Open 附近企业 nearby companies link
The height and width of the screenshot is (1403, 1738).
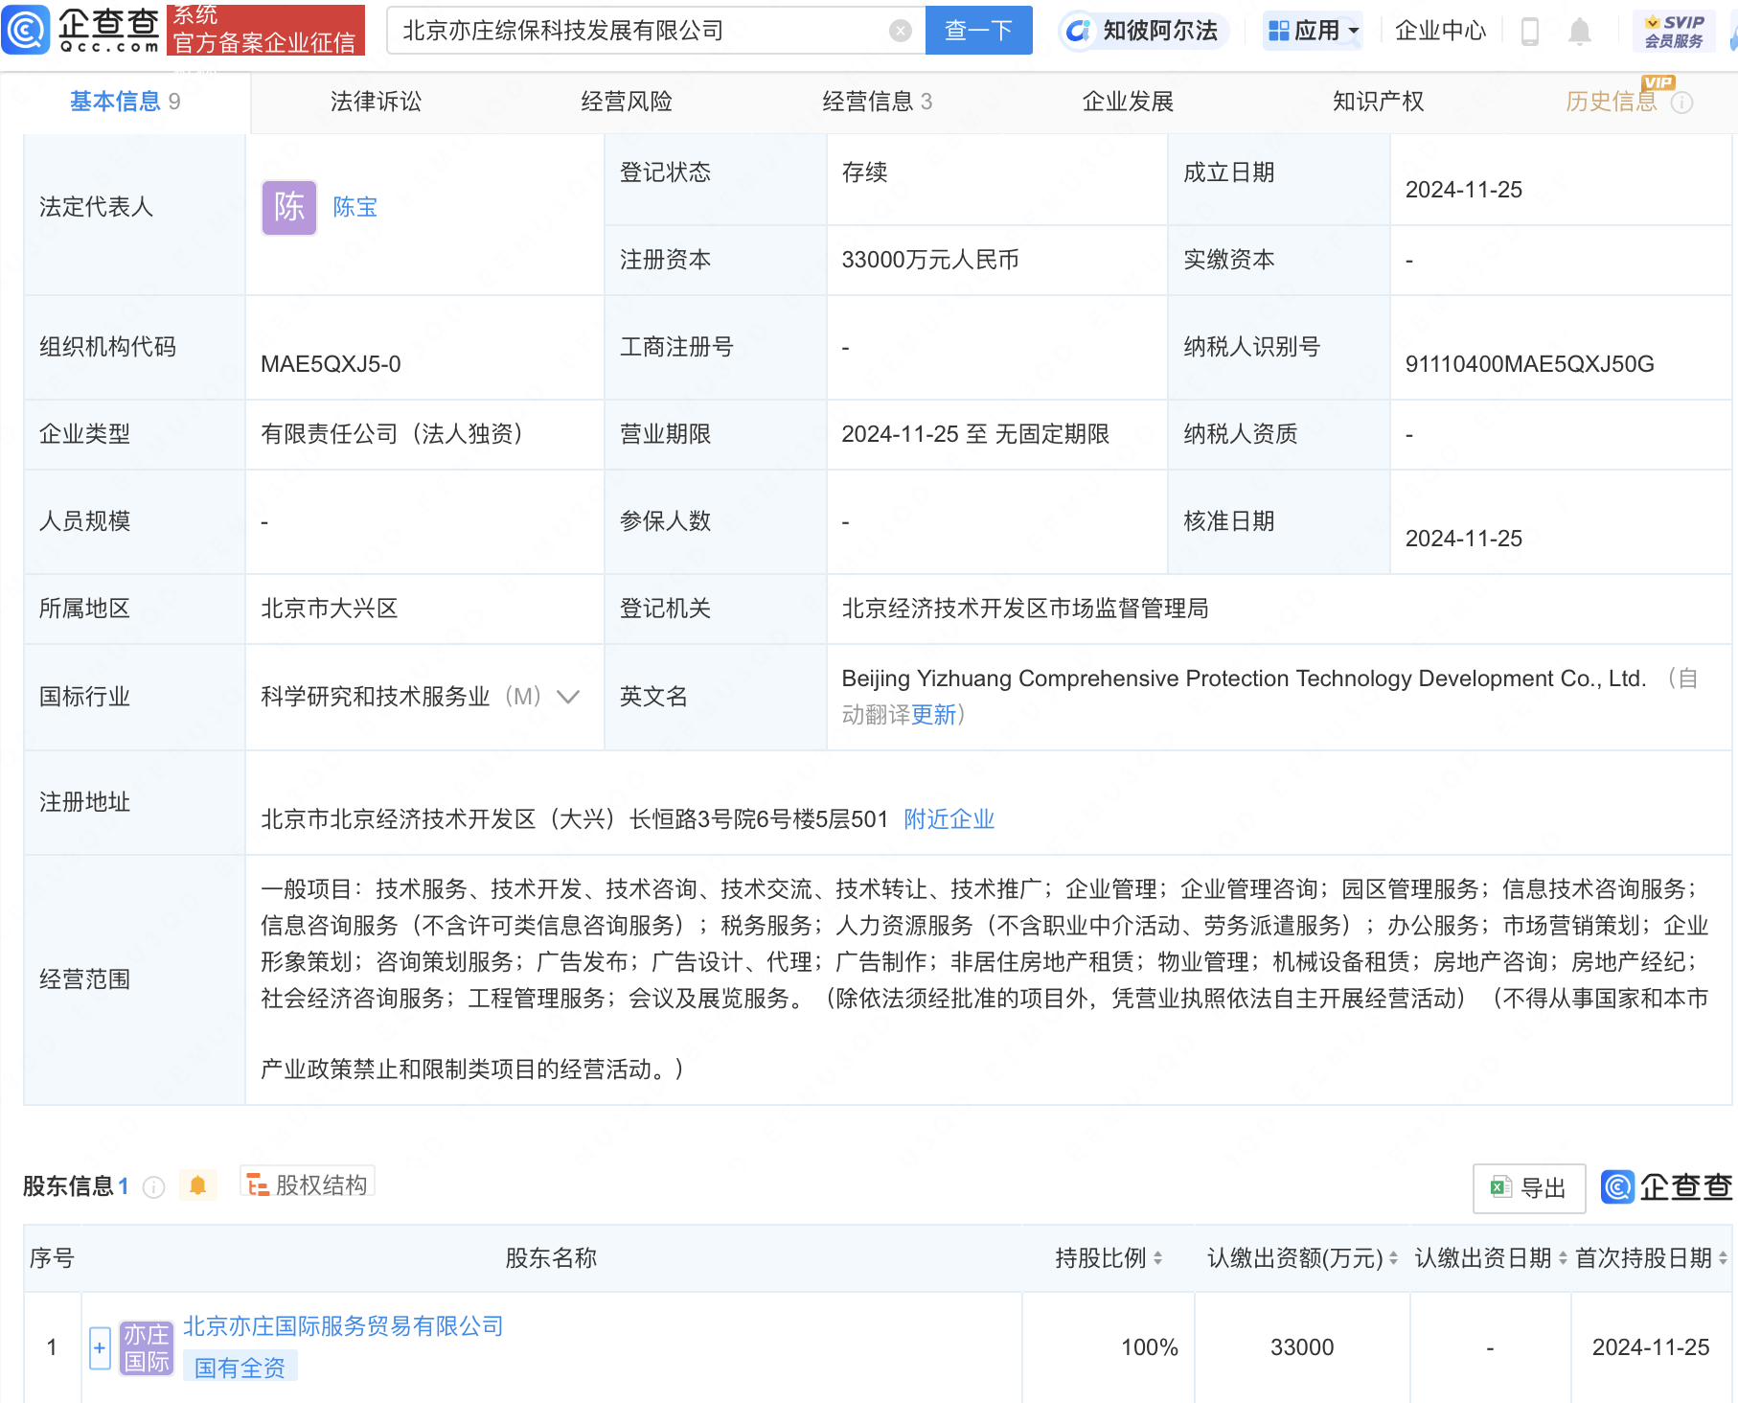pos(949,819)
